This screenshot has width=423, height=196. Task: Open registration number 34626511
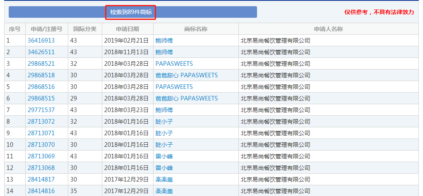tap(41, 52)
